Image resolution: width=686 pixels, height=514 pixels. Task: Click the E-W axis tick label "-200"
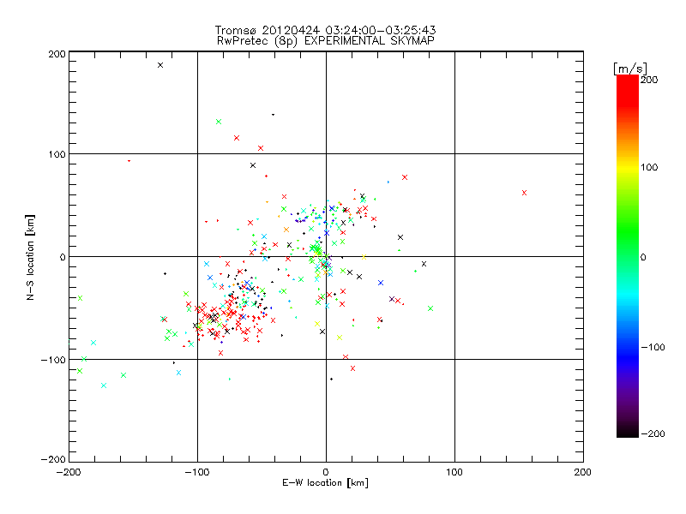(x=69, y=472)
